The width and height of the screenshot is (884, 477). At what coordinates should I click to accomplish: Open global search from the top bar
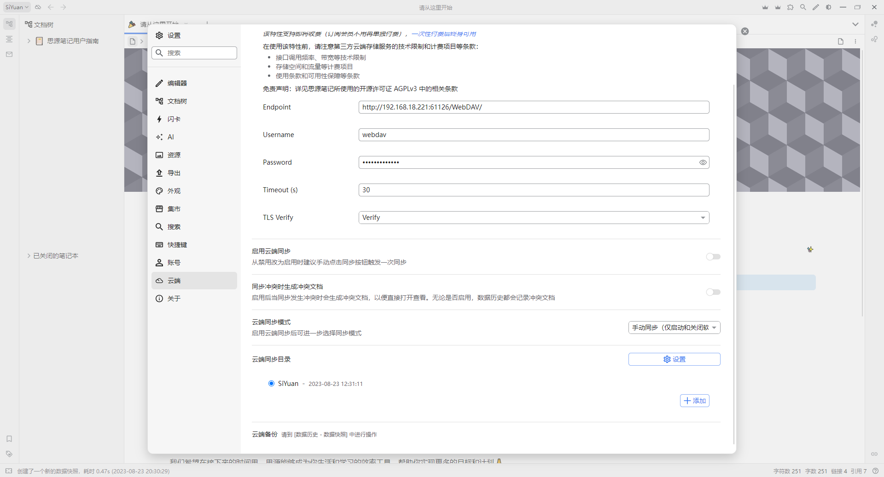point(803,7)
